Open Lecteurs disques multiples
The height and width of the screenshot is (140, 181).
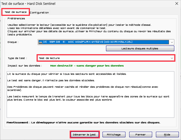tap(140, 49)
